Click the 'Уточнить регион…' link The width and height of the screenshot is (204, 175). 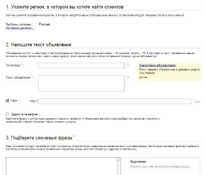[x=20, y=28]
